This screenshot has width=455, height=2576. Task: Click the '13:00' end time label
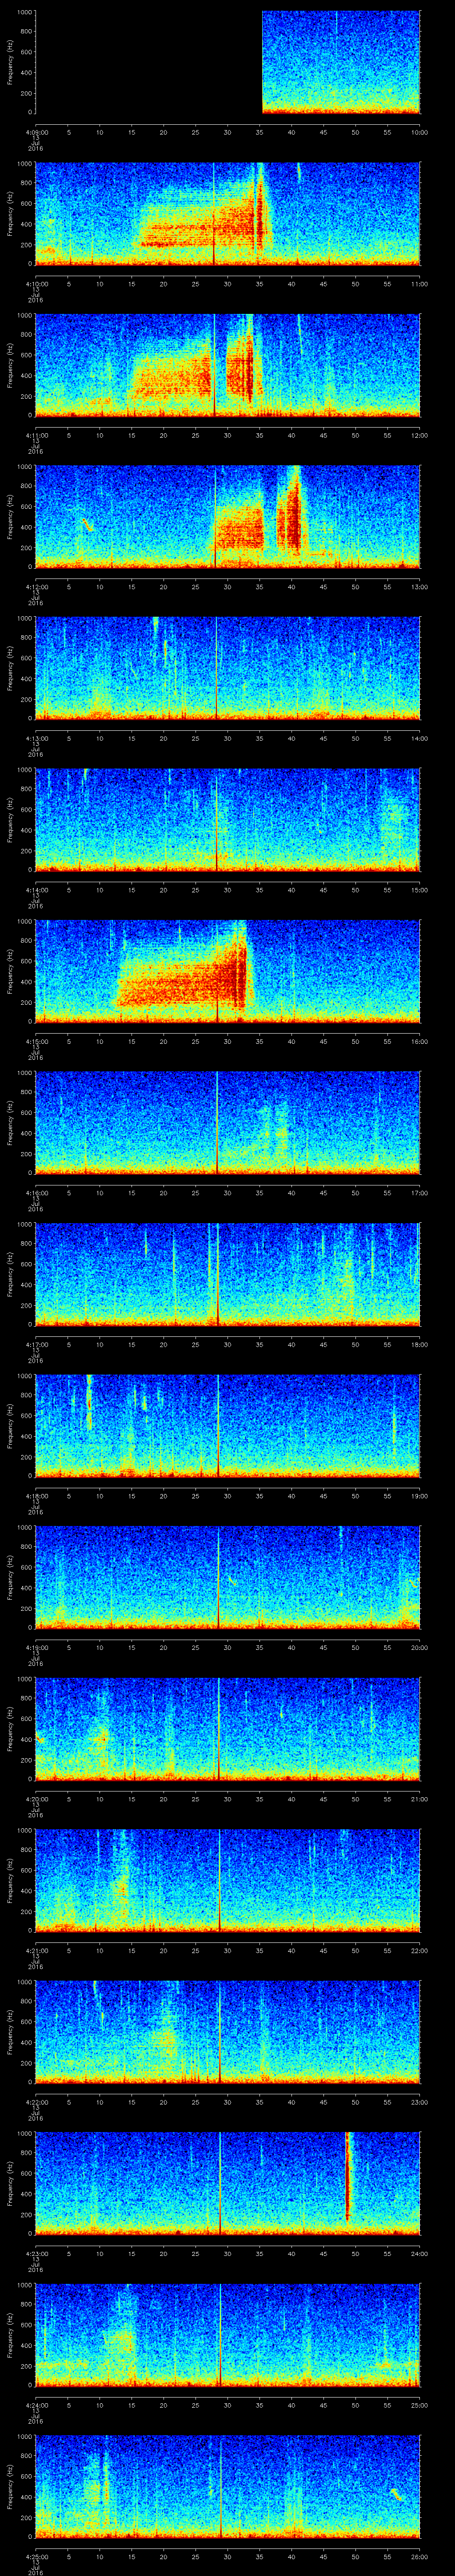tap(420, 587)
